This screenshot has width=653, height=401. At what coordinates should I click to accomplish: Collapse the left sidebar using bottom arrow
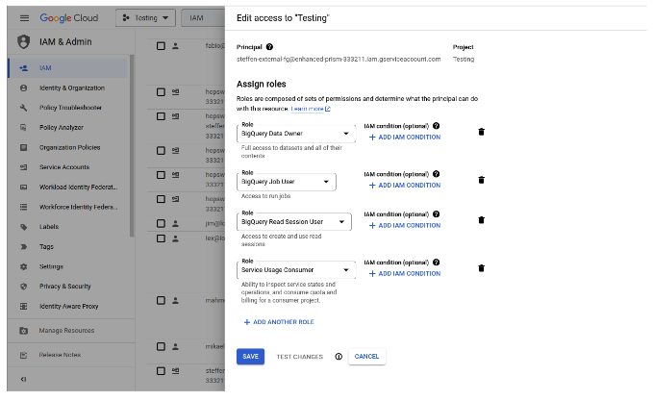click(x=23, y=379)
